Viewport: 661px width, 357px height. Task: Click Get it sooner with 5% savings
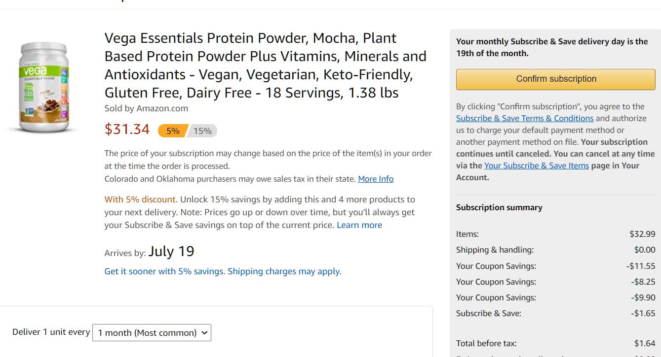pyautogui.click(x=223, y=271)
